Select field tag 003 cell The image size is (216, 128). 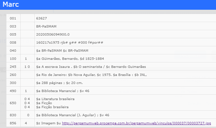pyautogui.click(x=13, y=27)
